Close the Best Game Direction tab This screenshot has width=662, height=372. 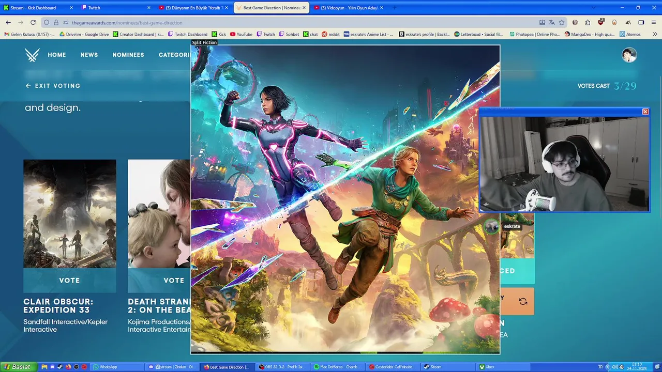click(x=304, y=8)
